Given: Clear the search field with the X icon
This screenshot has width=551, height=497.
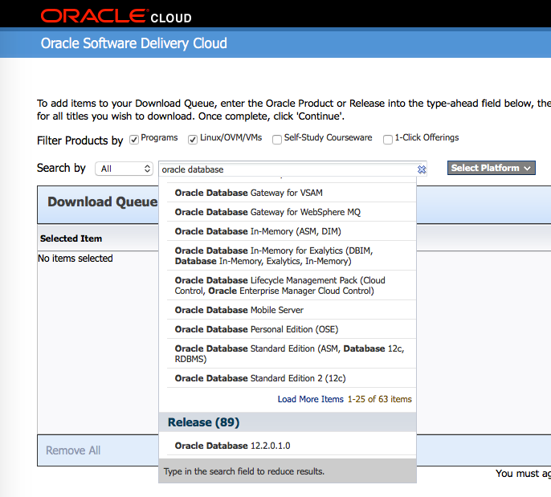Looking at the screenshot, I should (x=422, y=169).
